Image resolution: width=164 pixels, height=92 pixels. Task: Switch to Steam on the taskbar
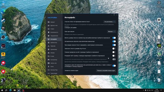coord(19,90)
